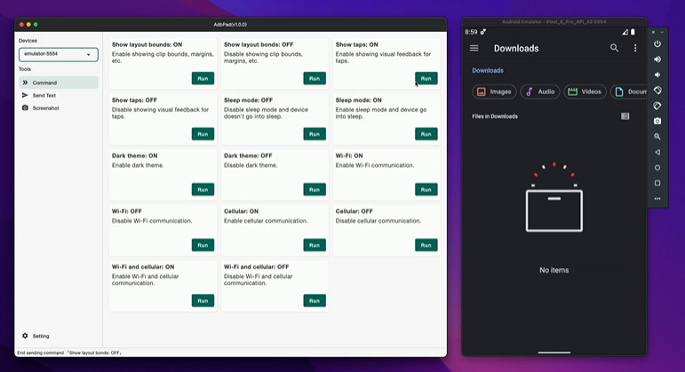Run Cellular: OFF command
Screen dimensions: 685x372
tap(426, 245)
